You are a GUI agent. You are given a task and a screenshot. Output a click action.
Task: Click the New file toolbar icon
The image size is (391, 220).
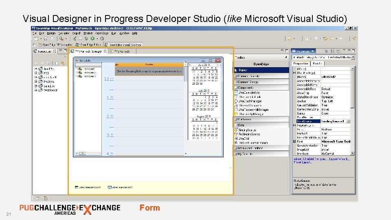(36, 39)
